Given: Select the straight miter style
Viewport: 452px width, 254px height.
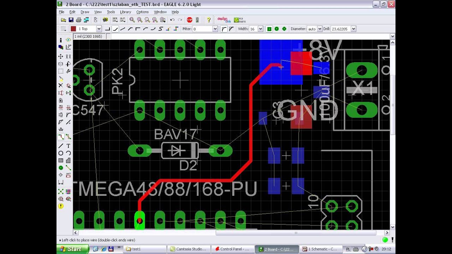Looking at the screenshot, I should pyautogui.click(x=231, y=29).
